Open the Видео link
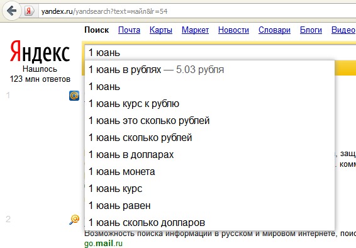This screenshot has width=356, height=248. (343, 30)
